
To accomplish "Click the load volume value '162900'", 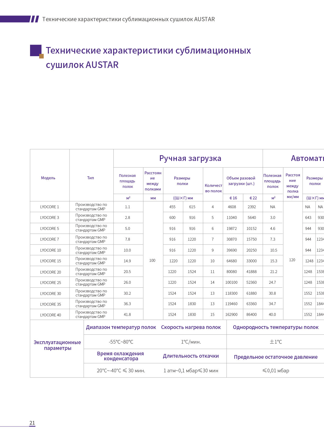I will [x=232, y=315].
